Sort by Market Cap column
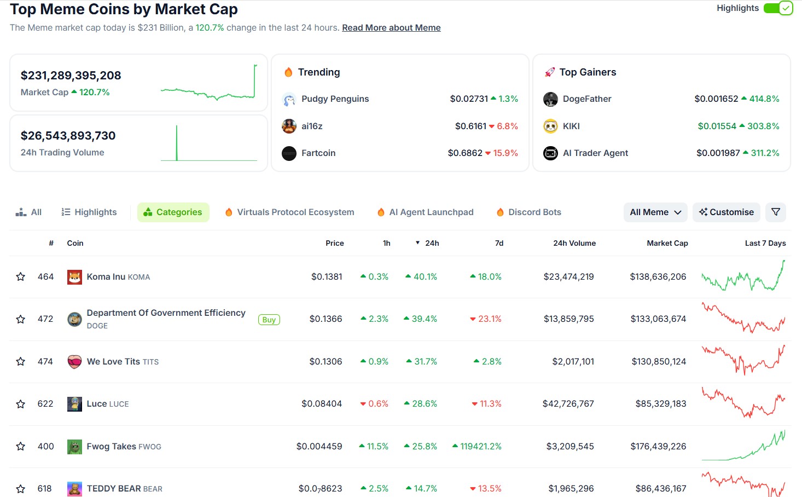 click(667, 243)
